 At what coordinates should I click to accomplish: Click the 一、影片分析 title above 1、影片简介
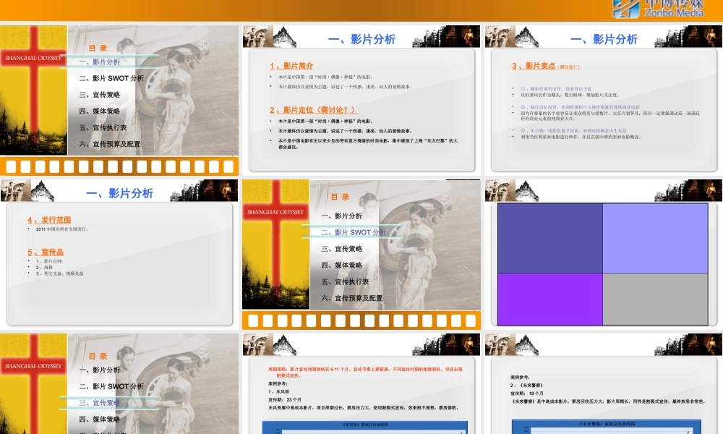[x=361, y=39]
